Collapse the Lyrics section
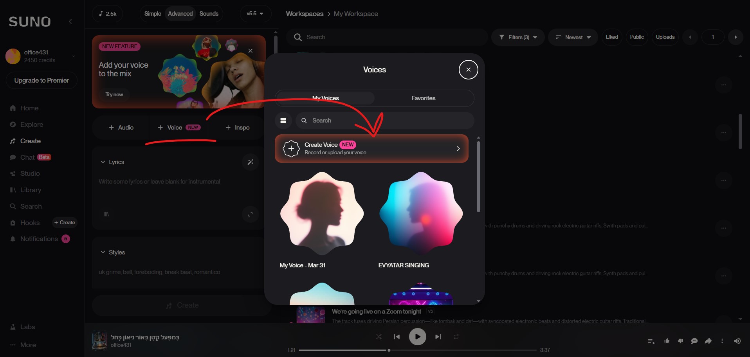Viewport: 750px width, 357px height. (x=103, y=162)
